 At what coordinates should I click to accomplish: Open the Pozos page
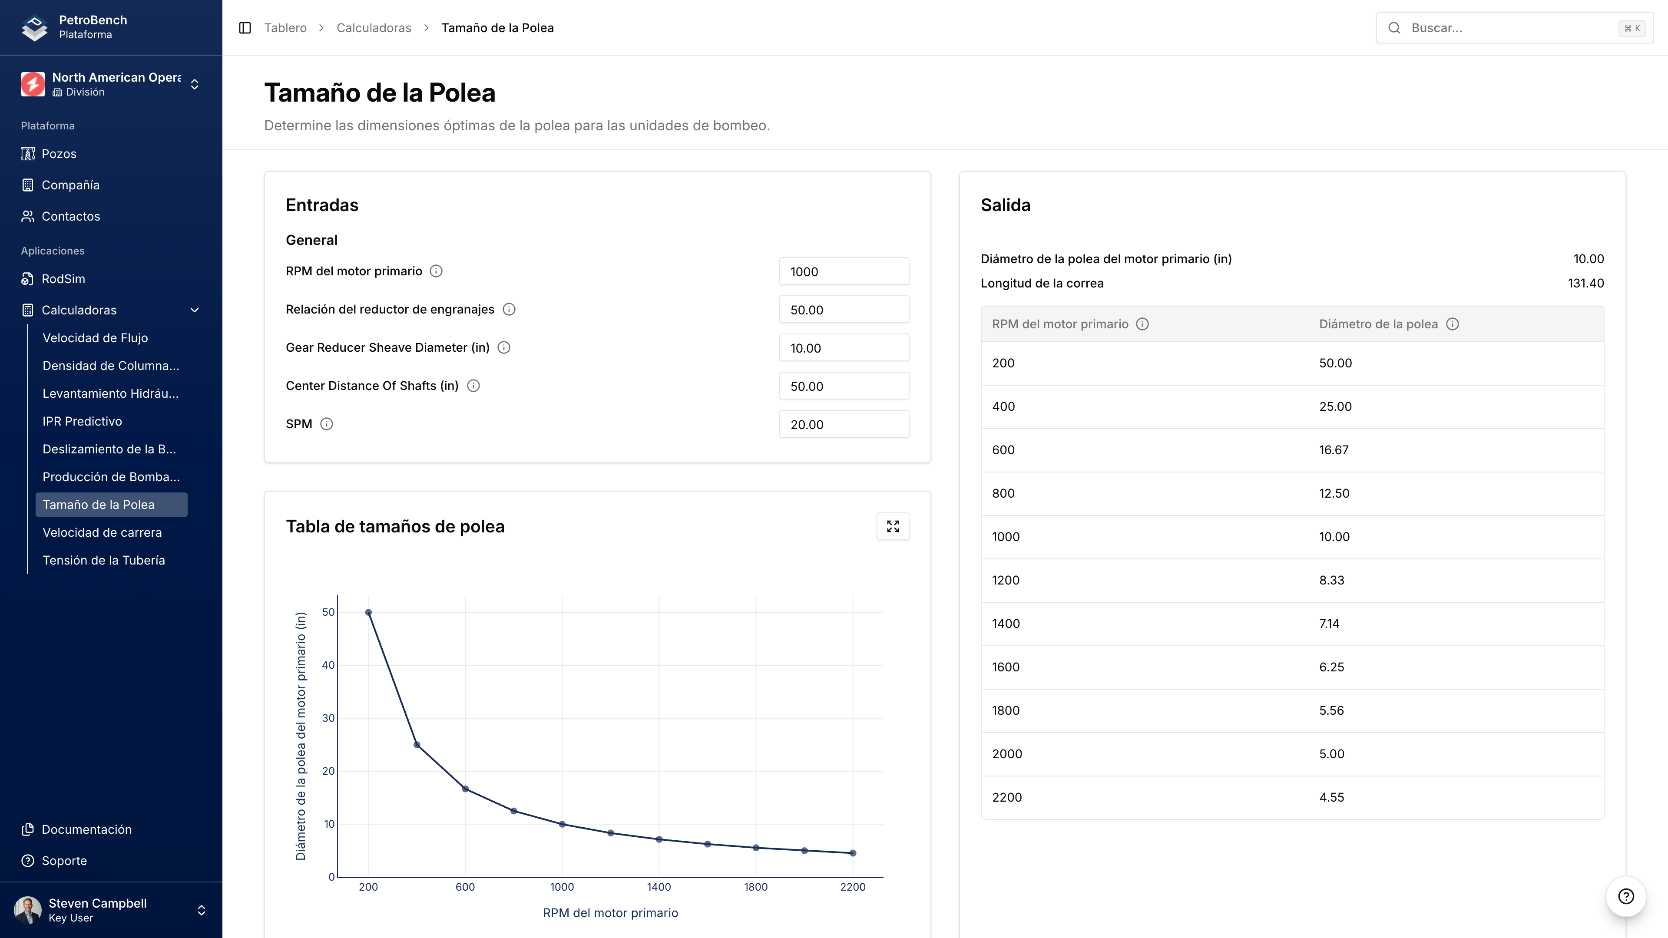point(59,153)
